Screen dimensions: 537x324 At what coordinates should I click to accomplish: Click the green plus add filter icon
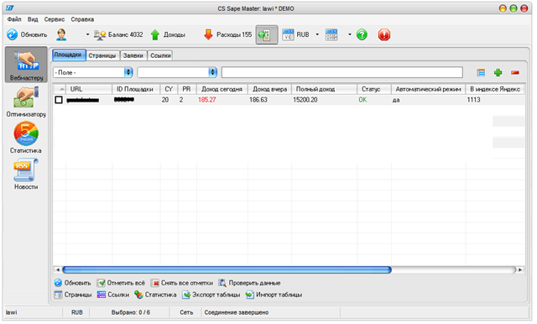point(498,72)
